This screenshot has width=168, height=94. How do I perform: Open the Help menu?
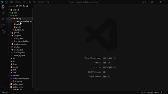[x=47, y=2]
